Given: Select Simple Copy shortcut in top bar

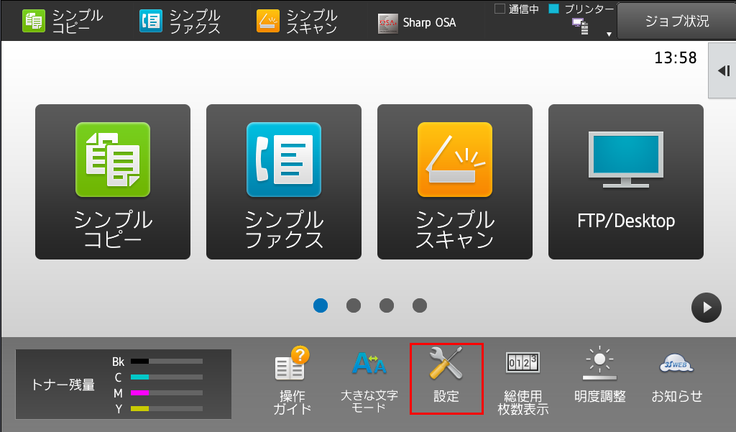Looking at the screenshot, I should tap(63, 22).
